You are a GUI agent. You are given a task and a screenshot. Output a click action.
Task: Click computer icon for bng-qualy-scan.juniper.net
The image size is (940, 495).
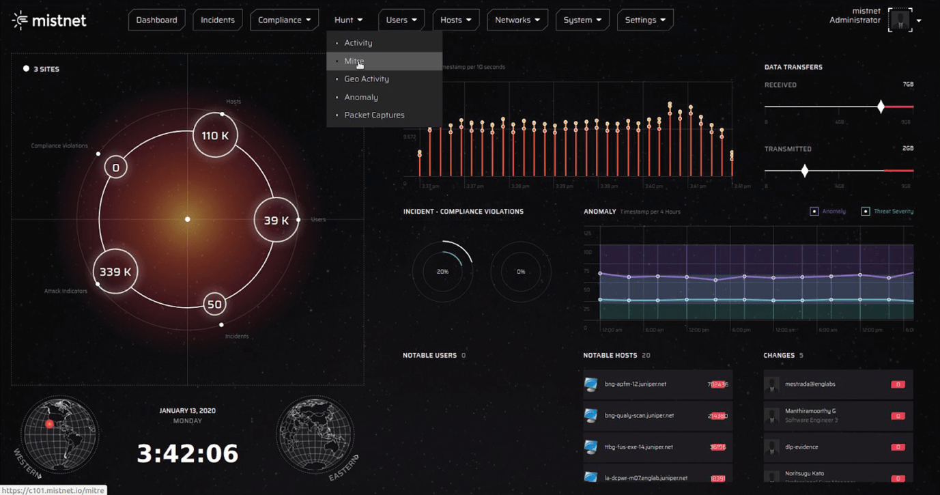point(591,416)
